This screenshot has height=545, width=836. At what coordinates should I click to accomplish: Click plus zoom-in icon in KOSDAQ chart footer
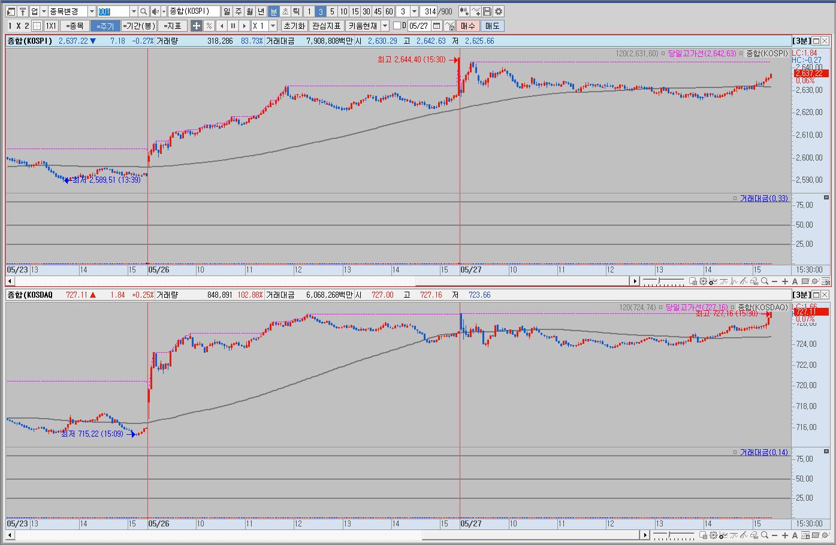(x=785, y=535)
